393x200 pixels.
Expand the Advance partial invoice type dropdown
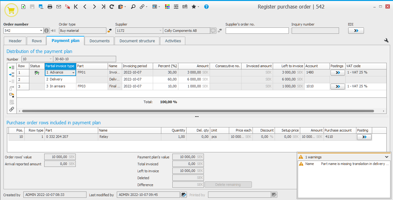(74, 73)
